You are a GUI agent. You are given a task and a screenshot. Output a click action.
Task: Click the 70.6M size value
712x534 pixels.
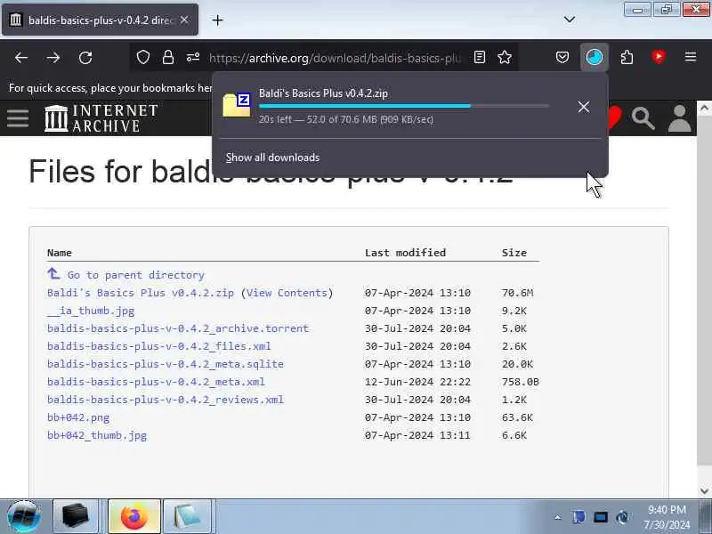[x=517, y=293]
